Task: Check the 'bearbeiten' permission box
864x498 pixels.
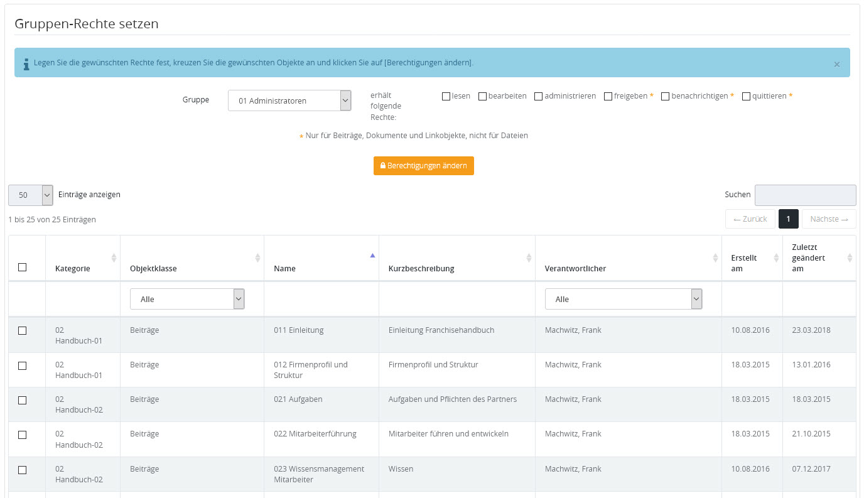Action: 482,96
